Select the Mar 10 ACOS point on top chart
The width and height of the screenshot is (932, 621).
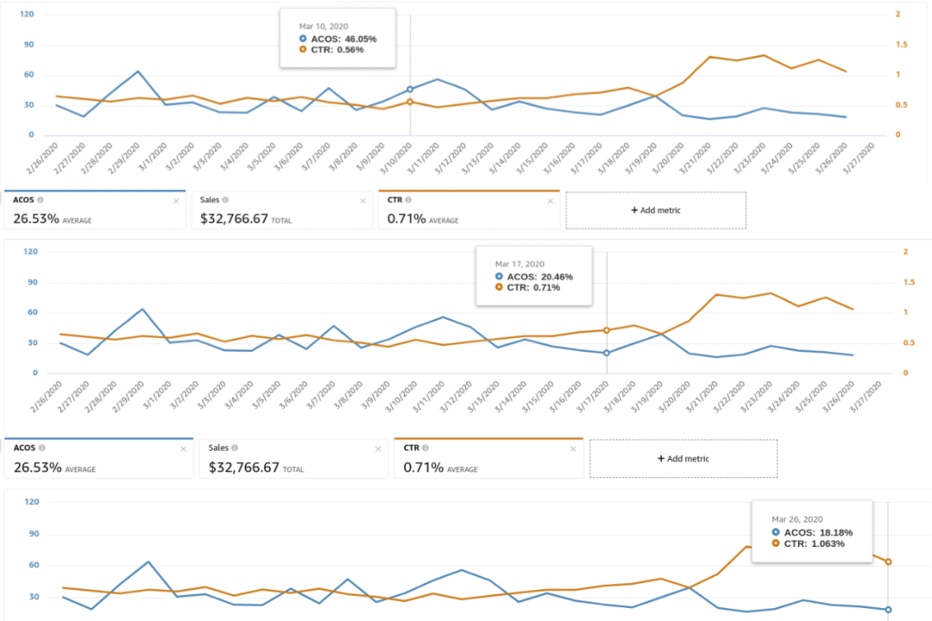click(x=410, y=89)
